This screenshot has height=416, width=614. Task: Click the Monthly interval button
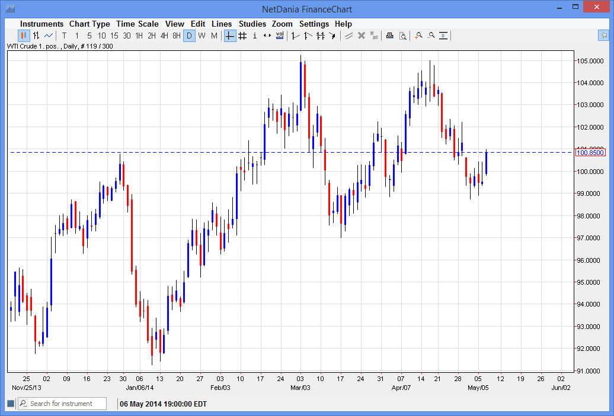coord(215,36)
